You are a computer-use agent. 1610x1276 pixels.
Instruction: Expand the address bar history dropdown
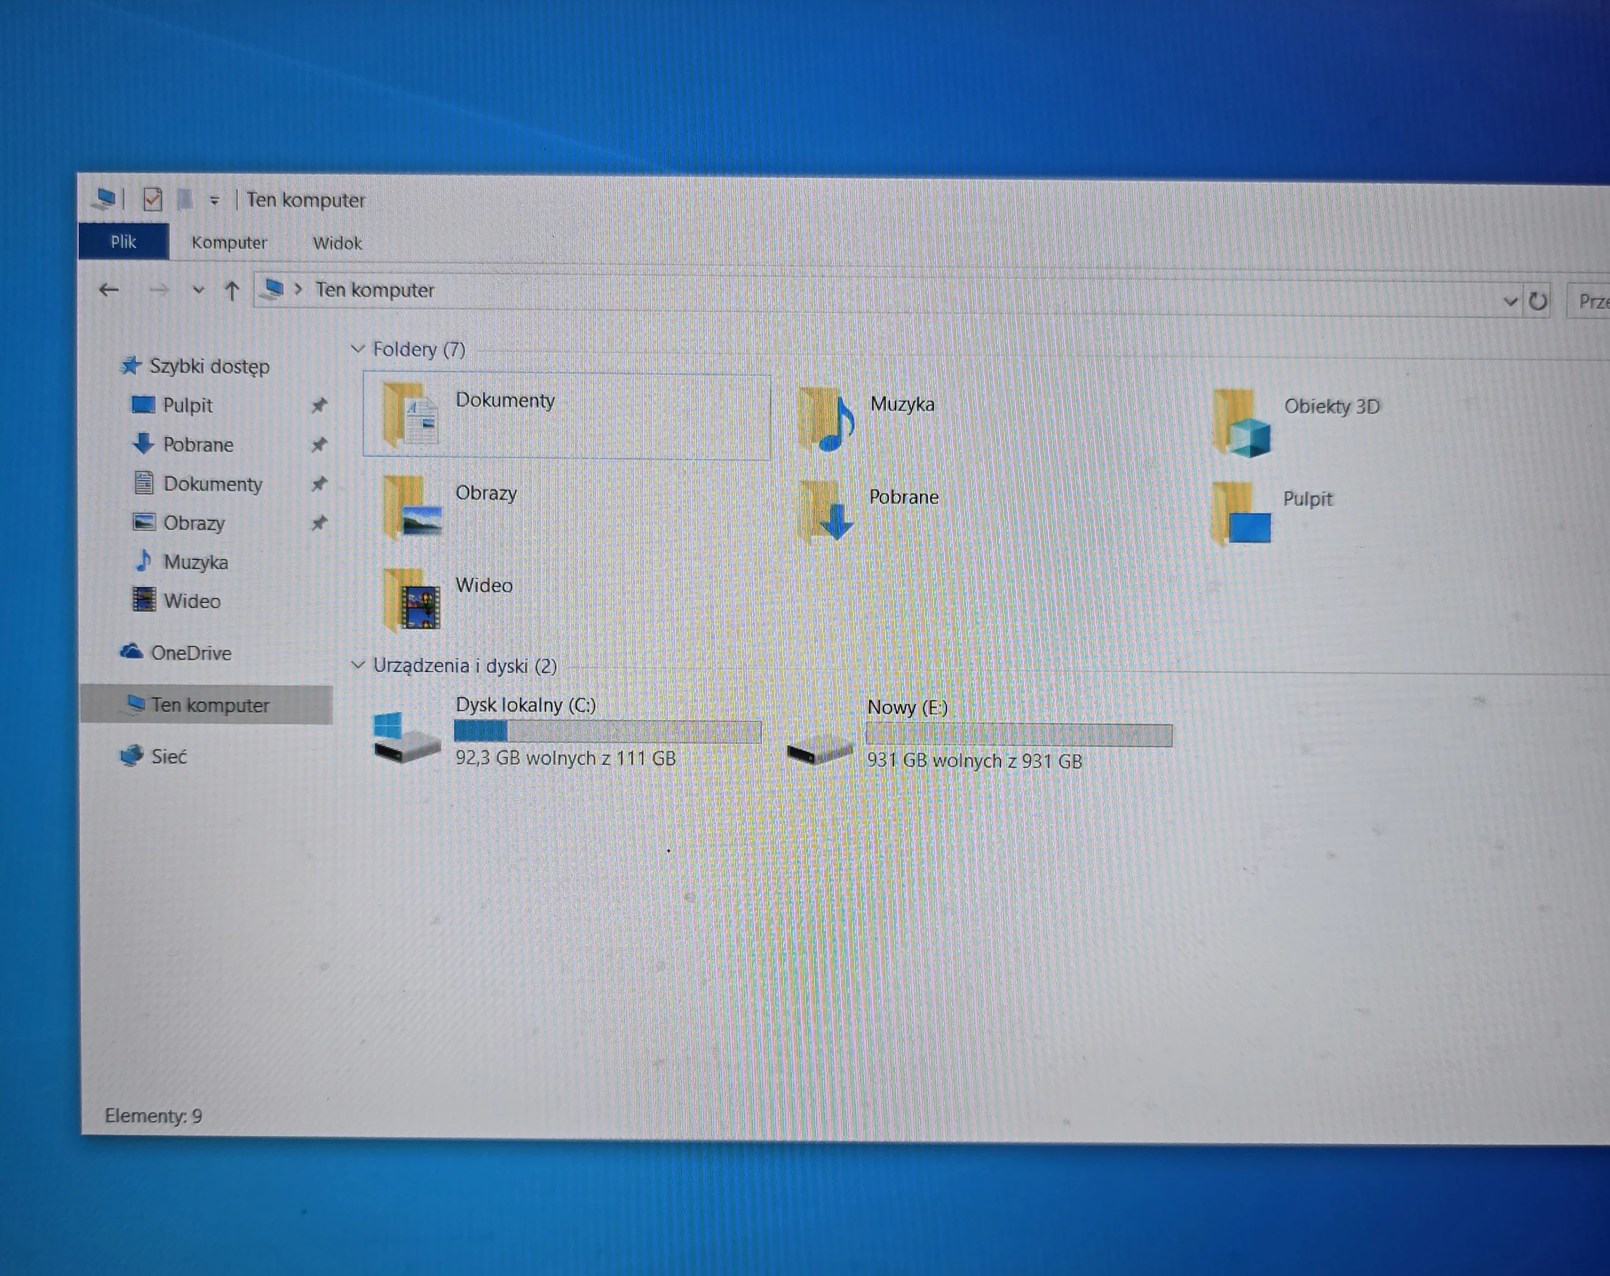1510,302
